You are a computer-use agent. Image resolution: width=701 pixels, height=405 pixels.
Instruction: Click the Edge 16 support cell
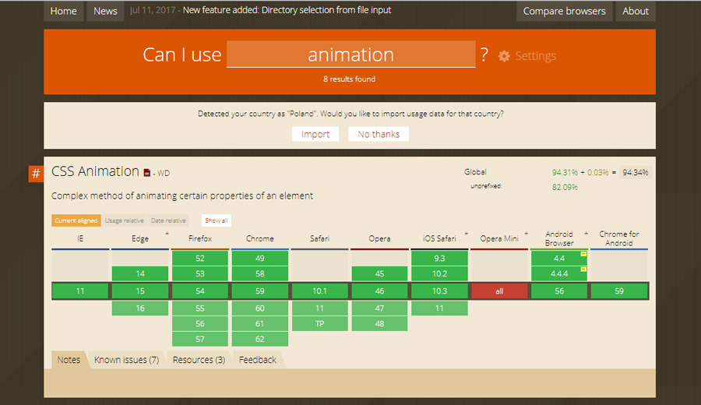[140, 308]
